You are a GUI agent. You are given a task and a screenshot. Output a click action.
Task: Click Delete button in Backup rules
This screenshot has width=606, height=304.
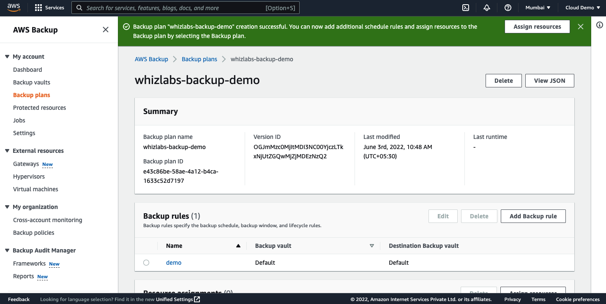(479, 216)
